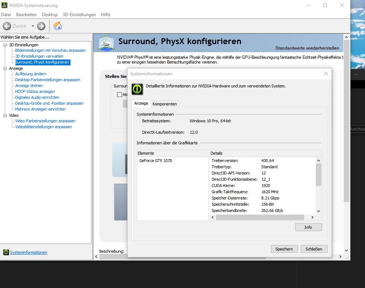Click main panel horizontal scroll right arrow
The image size is (365, 288).
(x=340, y=256)
